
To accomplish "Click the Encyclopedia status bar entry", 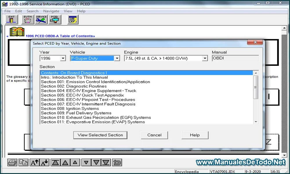I will tap(191, 172).
